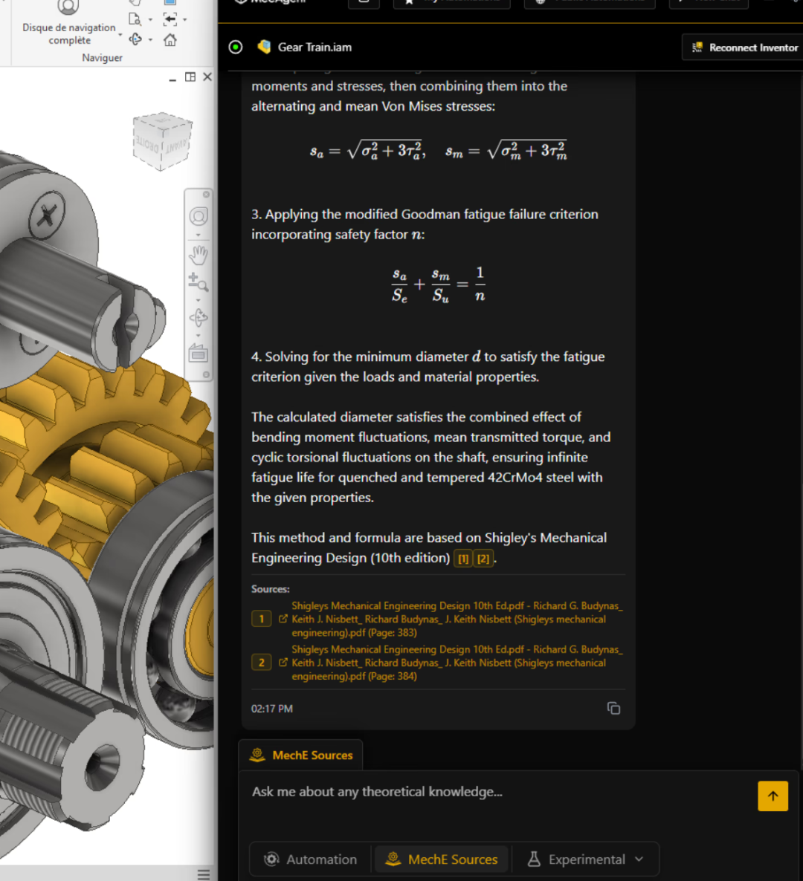The height and width of the screenshot is (881, 803).
Task: Switch to Automation mode
Action: [310, 859]
